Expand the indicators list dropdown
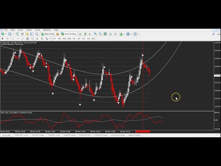Viewport: 221px width, 166px height. click(124, 34)
